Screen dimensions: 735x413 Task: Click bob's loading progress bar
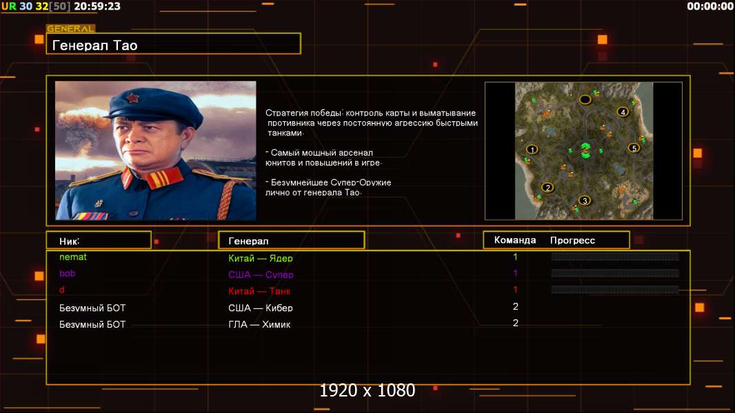coord(615,273)
